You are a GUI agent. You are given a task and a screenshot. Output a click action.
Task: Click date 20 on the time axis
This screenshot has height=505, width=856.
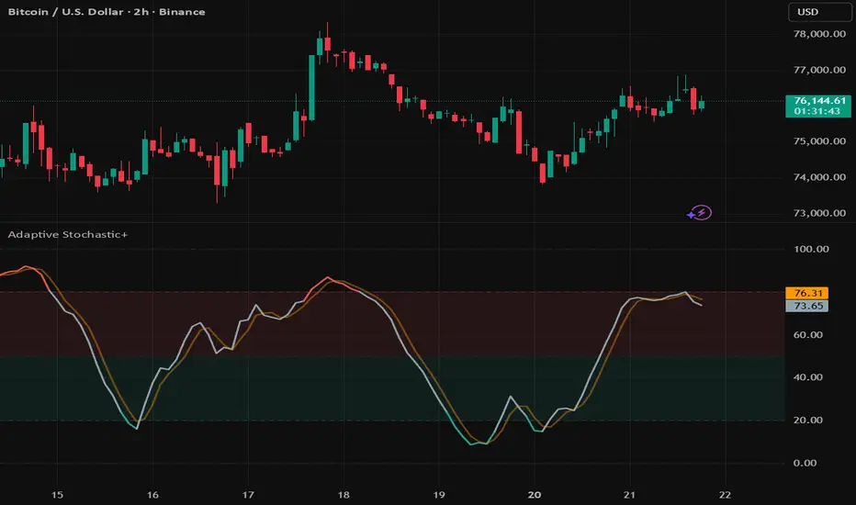535,495
